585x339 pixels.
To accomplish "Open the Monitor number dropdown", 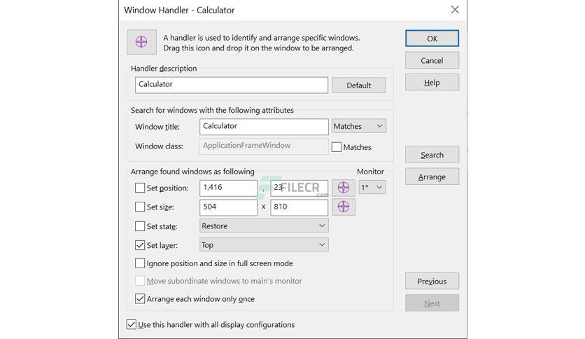I will tap(372, 188).
